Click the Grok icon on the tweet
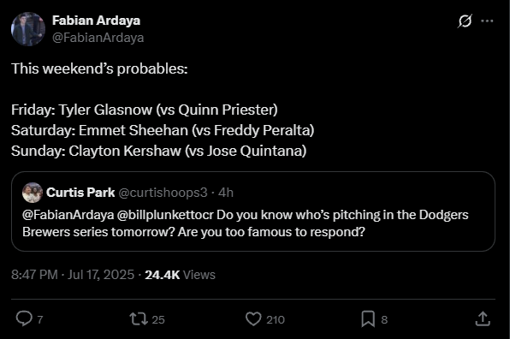The height and width of the screenshot is (339, 510). (465, 21)
